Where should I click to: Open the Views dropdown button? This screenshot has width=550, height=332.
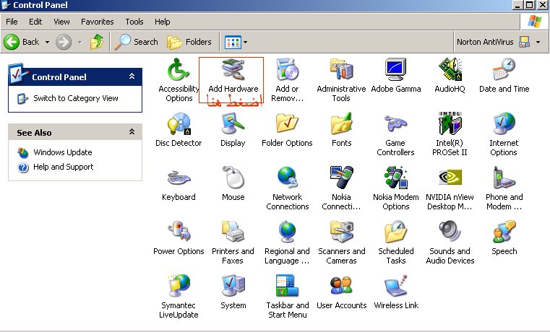click(x=236, y=42)
